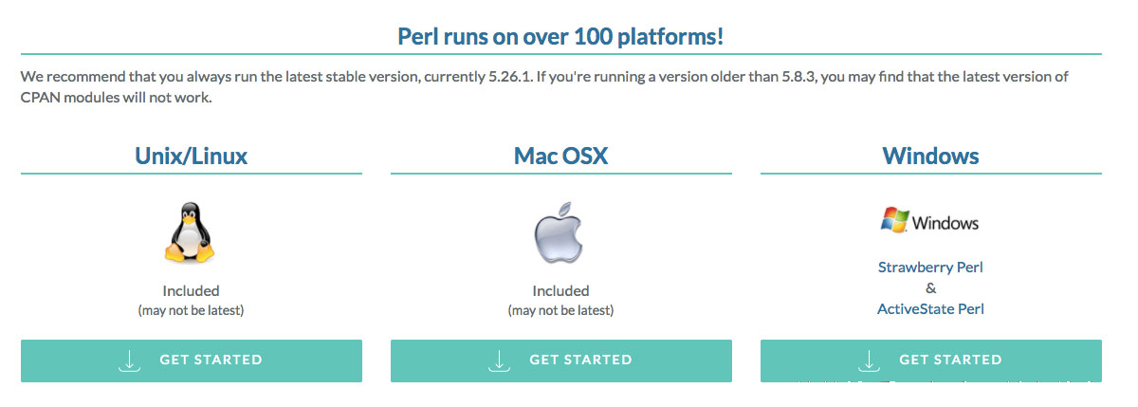Screen dimensions: 1138x407
Task: Click 'Included' text below the Apple logo
Action: click(x=560, y=291)
